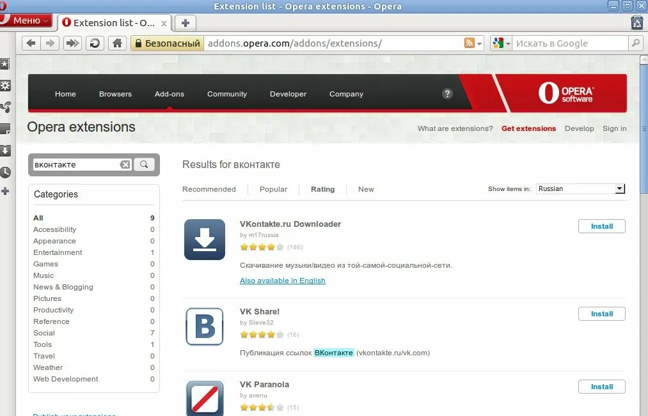Submit extension search with magnifier button
The image size is (648, 416).
(144, 164)
